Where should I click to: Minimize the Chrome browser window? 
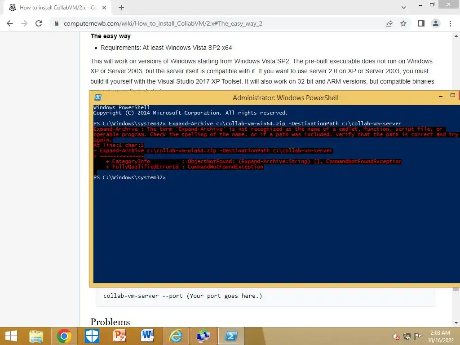coord(420,5)
